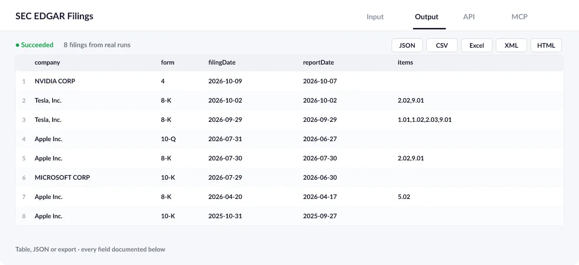Click the reportDate column header
This screenshot has height=265, width=579.
318,62
